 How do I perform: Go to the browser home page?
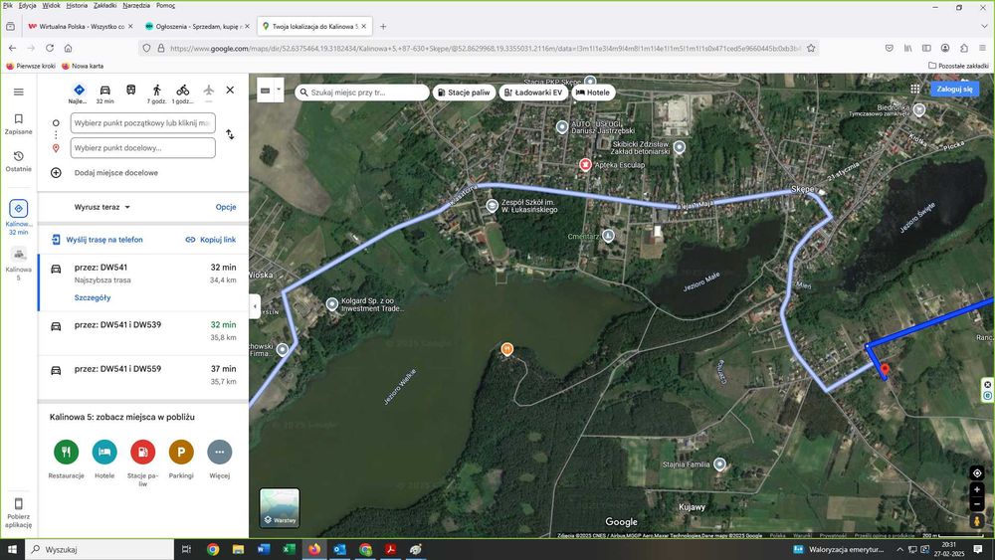tap(68, 48)
